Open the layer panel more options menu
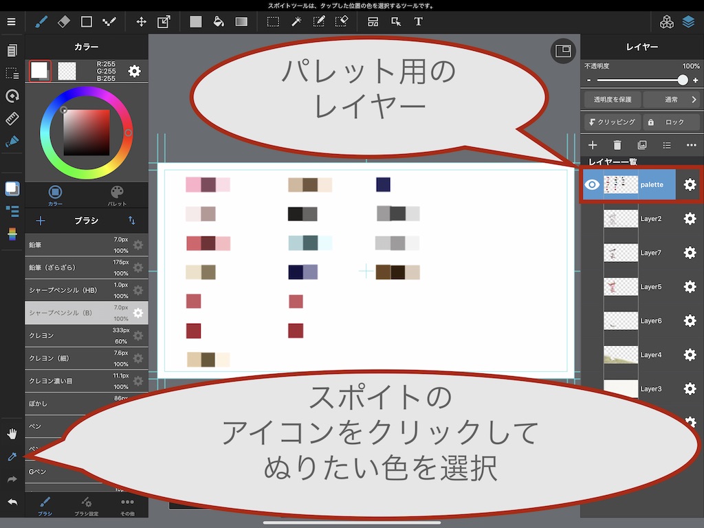The height and width of the screenshot is (528, 704). tap(691, 145)
